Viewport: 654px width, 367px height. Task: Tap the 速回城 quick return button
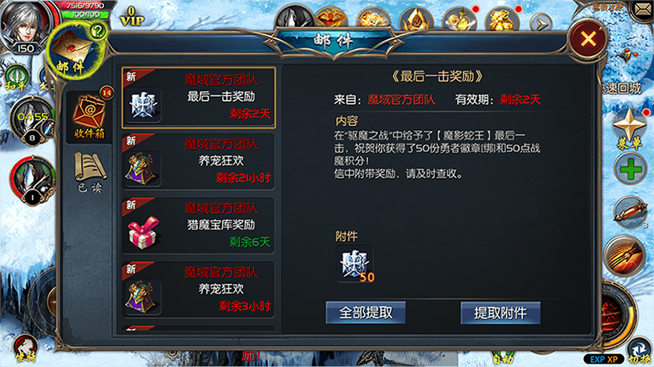tap(623, 88)
